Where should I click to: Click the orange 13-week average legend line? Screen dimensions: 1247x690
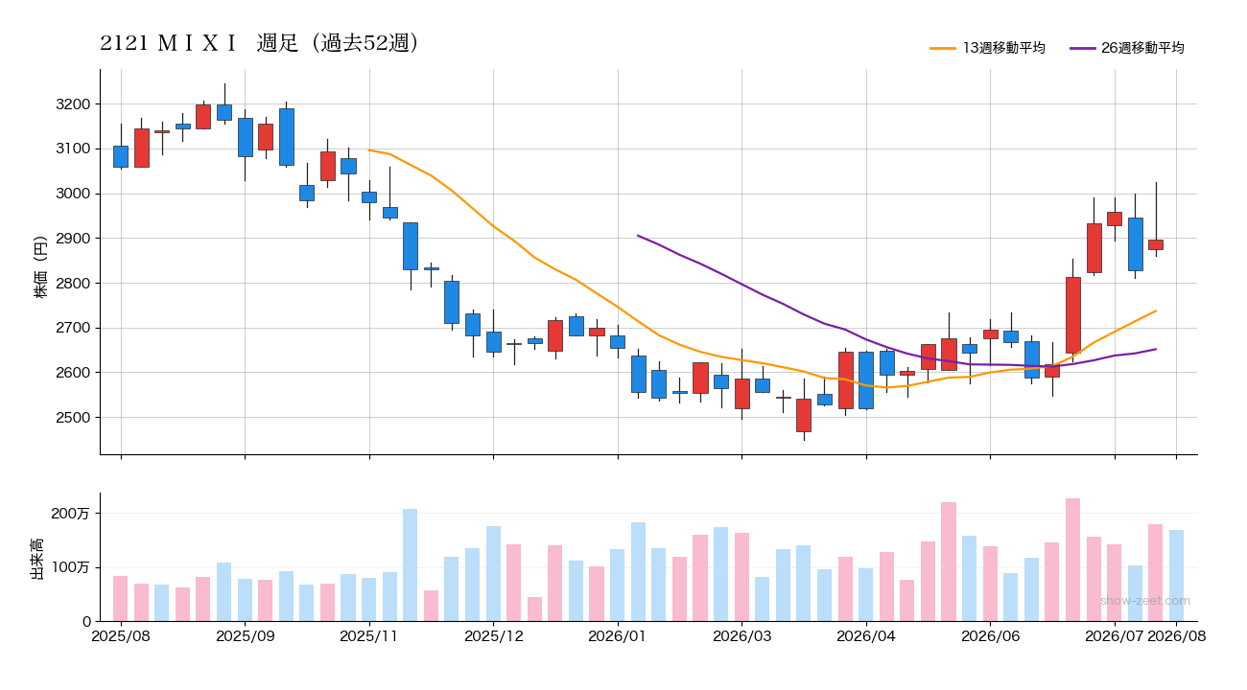pos(943,48)
